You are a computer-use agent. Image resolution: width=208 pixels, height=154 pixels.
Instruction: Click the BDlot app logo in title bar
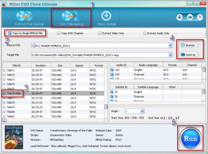pos(5,3)
